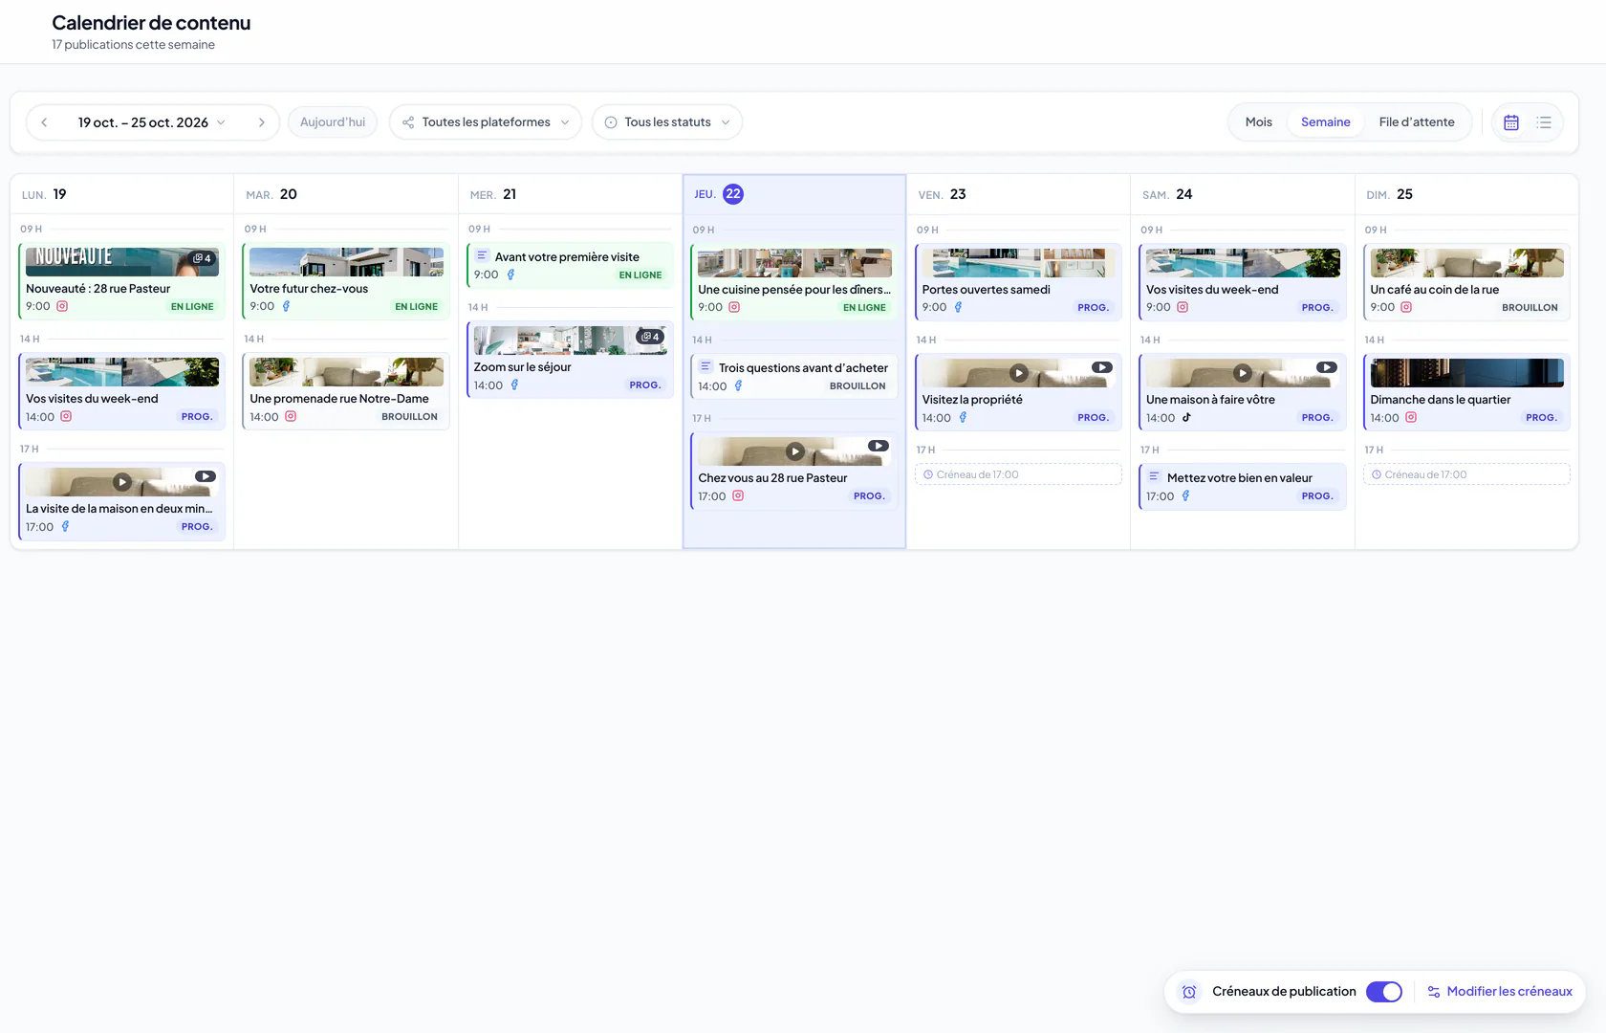Click the alarm clock icon beside Créneaux de publication
Screen dimensions: 1606x1033
pos(1189,992)
